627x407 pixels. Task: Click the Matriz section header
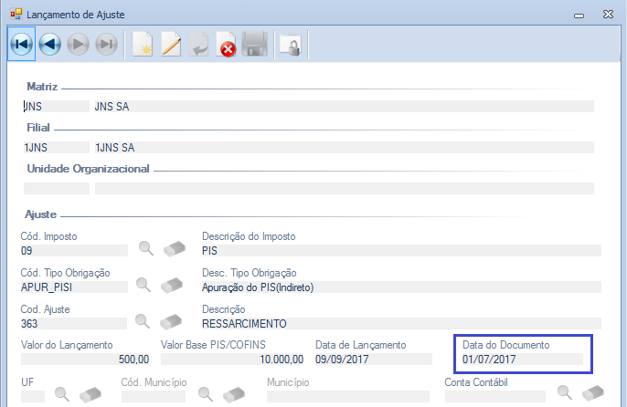click(42, 87)
